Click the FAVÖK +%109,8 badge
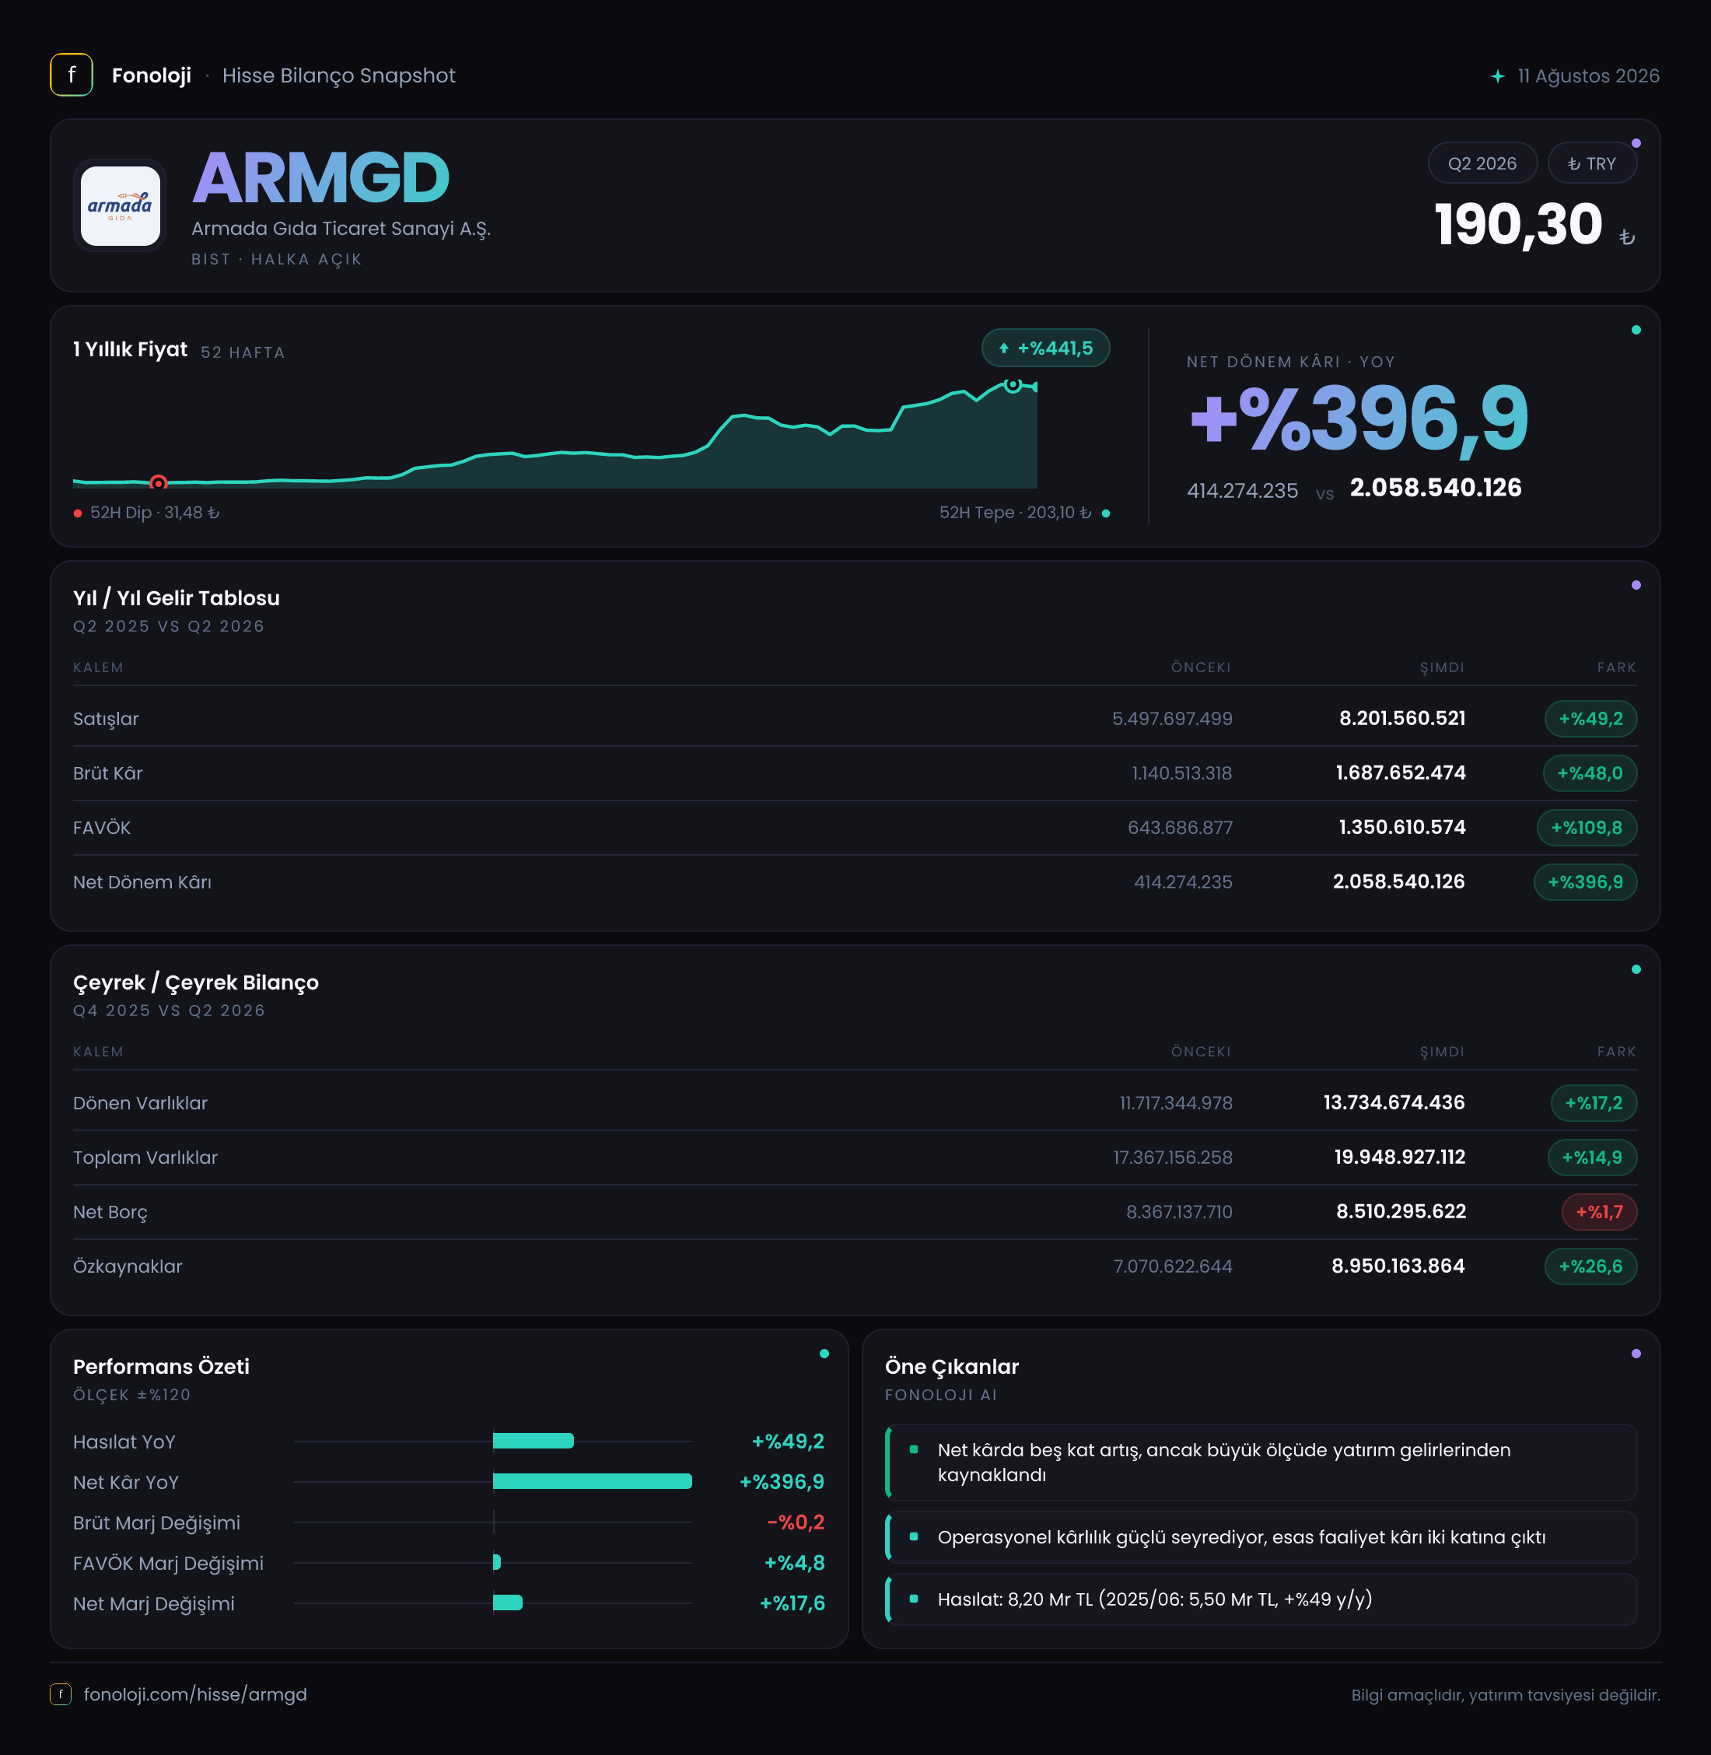This screenshot has width=1711, height=1755. 1586,827
